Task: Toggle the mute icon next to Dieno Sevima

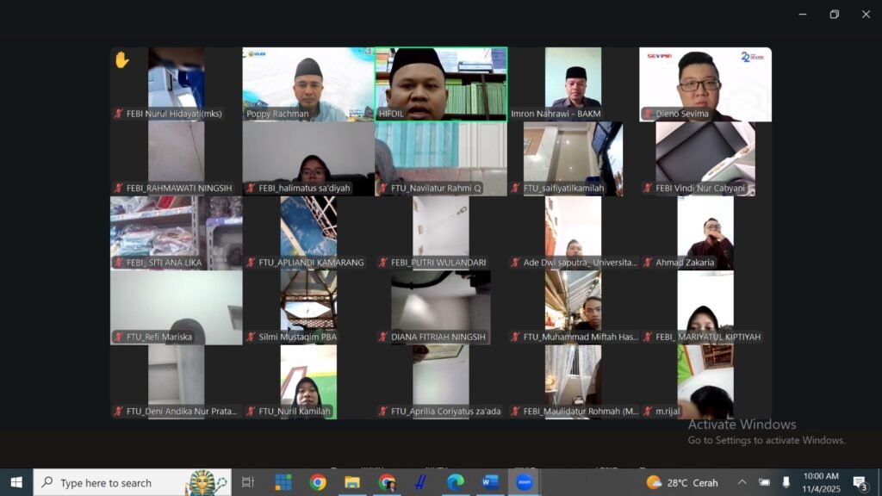Action: tap(646, 113)
